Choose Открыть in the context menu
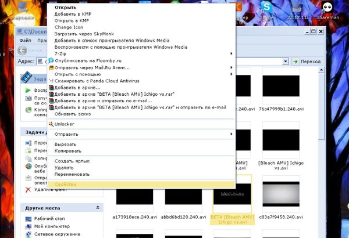The height and width of the screenshot is (238, 349). click(65, 8)
